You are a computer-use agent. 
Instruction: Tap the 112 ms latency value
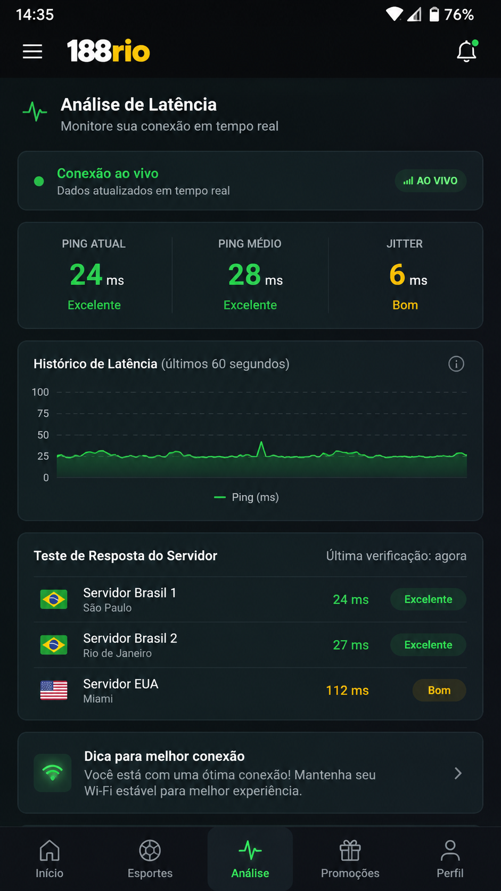(348, 691)
